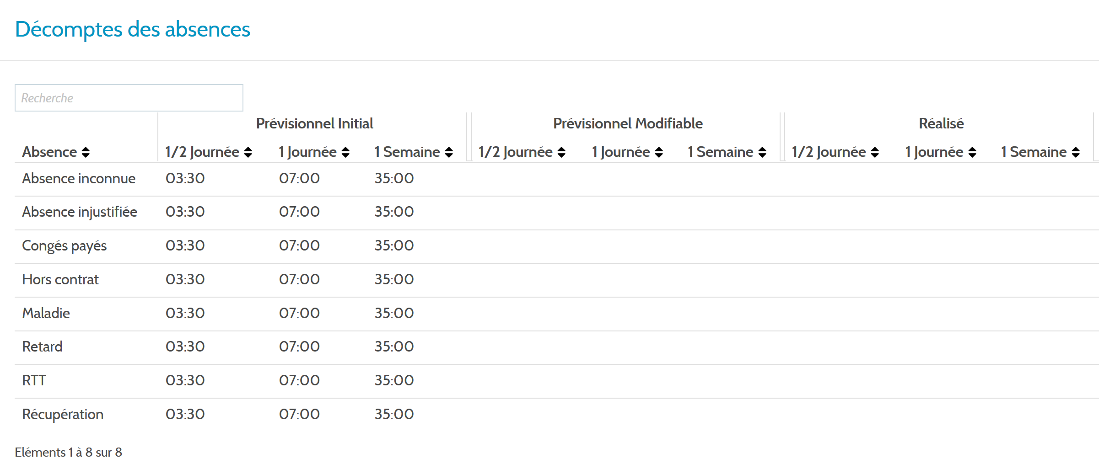Sort Prévisionnel Initial 1/2 Journée column
The image size is (1099, 469).
[x=248, y=152]
